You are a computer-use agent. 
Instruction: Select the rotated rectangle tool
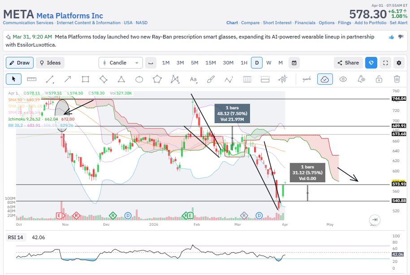click(104, 79)
